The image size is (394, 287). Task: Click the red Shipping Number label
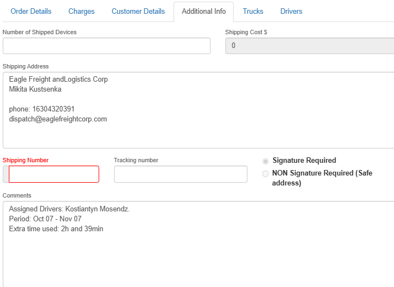[x=25, y=161]
